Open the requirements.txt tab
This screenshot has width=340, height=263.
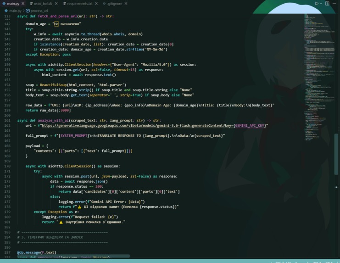80,4
